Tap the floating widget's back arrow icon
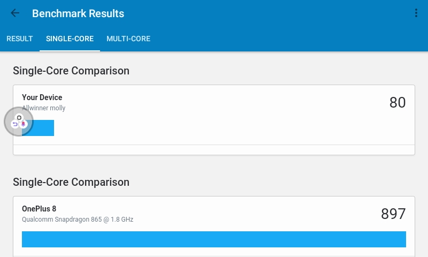 (15, 124)
